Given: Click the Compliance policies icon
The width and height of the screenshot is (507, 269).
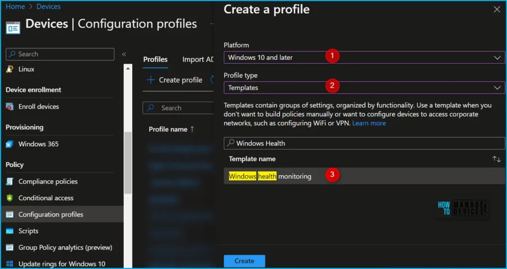Looking at the screenshot, I should [10, 181].
